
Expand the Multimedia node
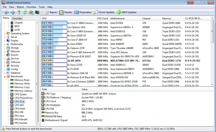click(x=4, y=44)
